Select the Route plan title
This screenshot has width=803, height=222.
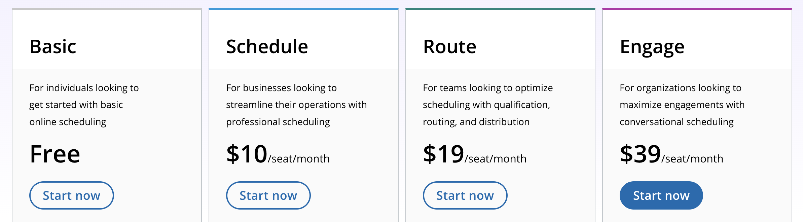pyautogui.click(x=449, y=46)
